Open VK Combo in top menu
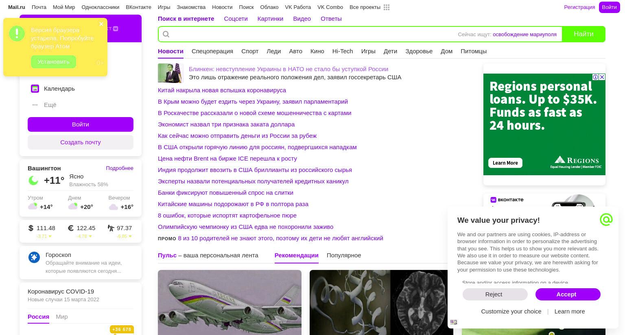The image size is (625, 335). click(330, 7)
